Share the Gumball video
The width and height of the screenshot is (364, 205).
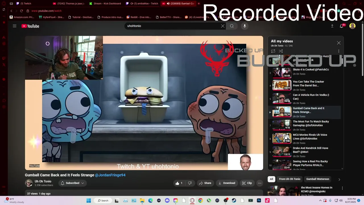pos(205,183)
